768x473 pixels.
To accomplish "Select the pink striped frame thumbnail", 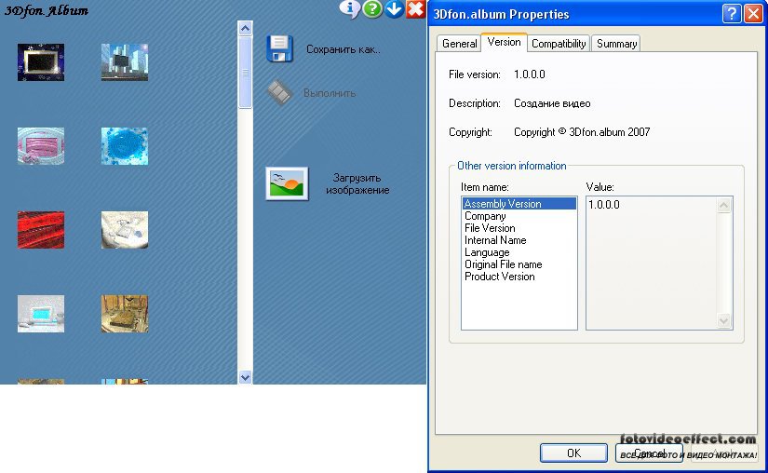I will click(x=41, y=146).
